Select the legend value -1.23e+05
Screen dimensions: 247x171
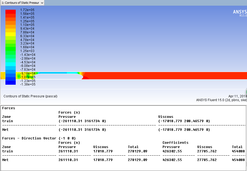pyautogui.click(x=28, y=81)
